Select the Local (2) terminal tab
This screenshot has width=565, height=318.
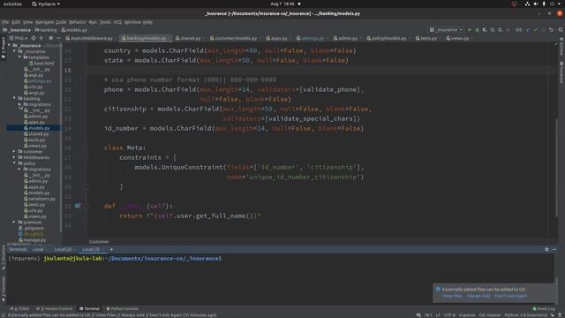[x=63, y=249]
